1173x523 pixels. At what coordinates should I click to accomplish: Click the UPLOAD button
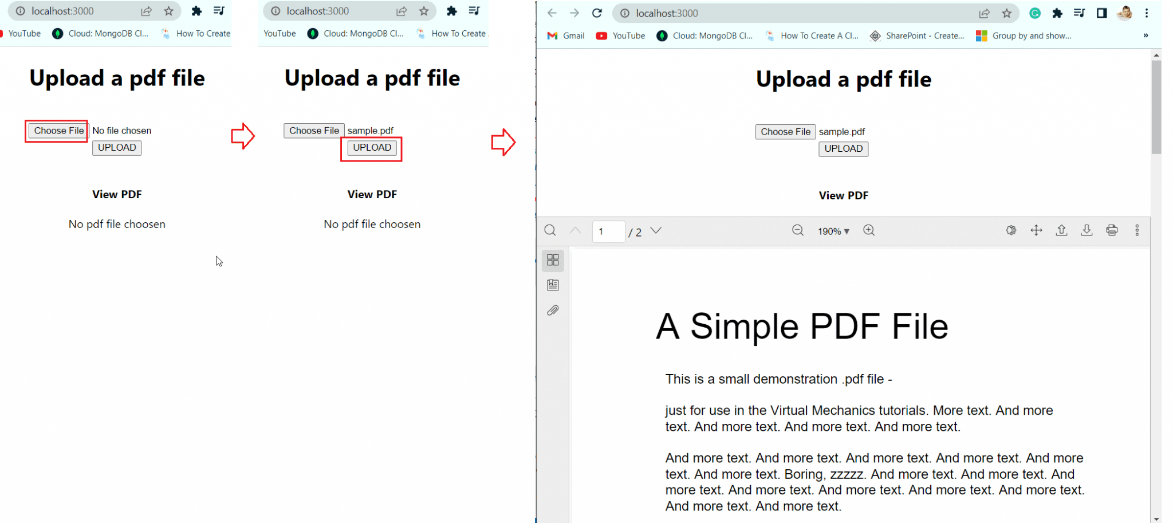click(x=843, y=148)
